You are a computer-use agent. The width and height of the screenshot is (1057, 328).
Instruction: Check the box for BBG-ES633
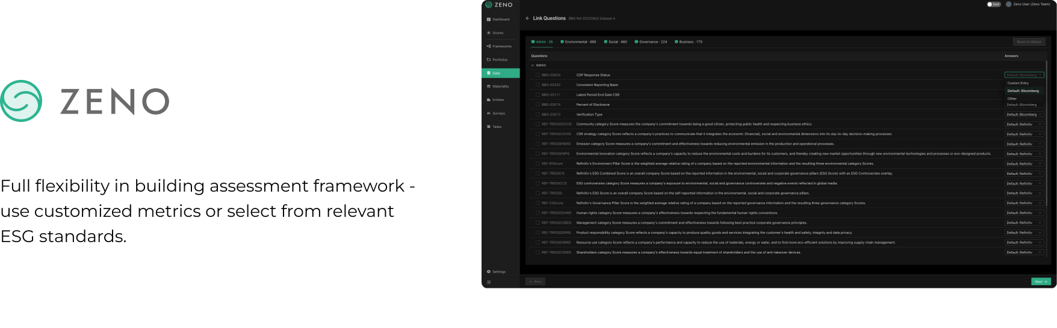(538, 75)
